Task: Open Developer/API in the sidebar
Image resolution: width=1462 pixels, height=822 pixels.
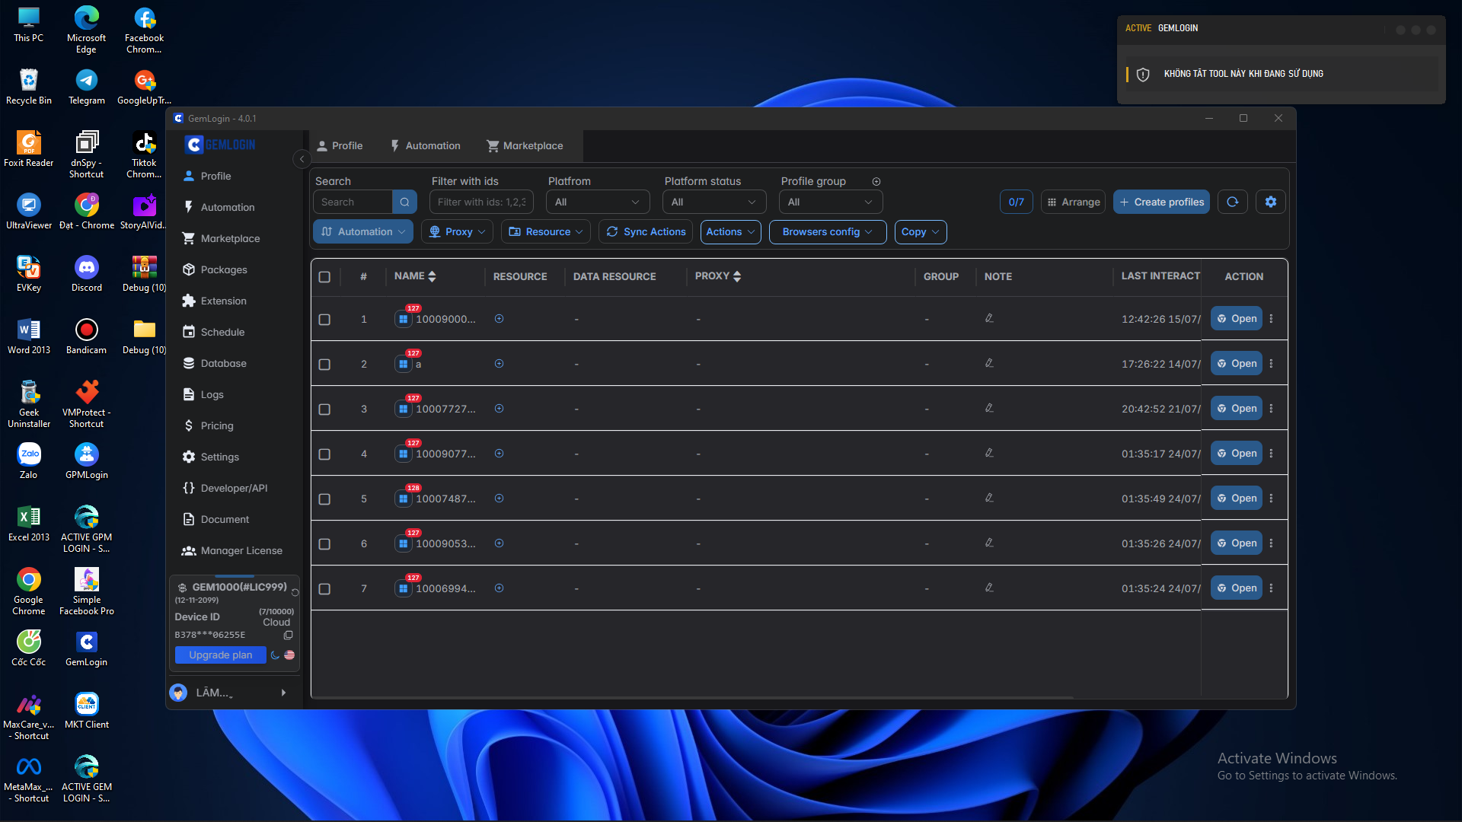Action: click(235, 488)
